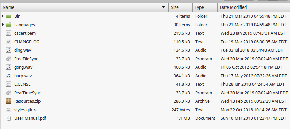Click the FreeFileSync program gear icon
Image resolution: width=290 pixels, height=129 pixels.
tap(9, 59)
